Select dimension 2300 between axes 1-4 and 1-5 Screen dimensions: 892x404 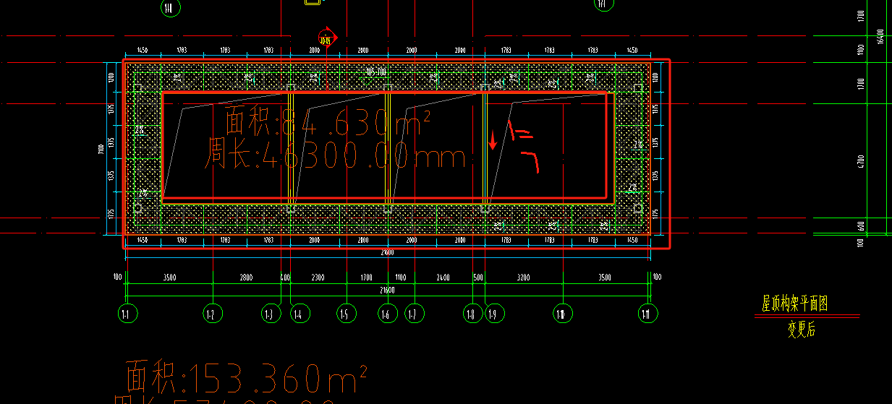click(x=318, y=278)
